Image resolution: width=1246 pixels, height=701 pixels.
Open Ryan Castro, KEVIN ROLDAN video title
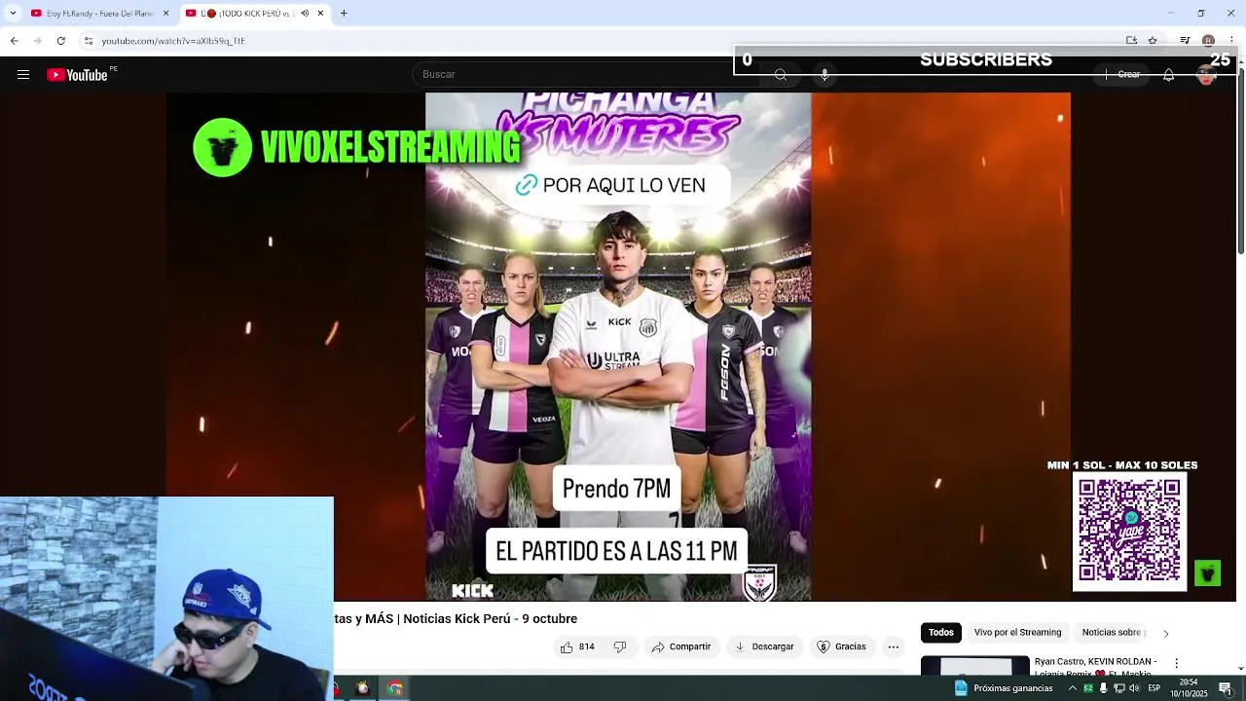pyautogui.click(x=1095, y=666)
